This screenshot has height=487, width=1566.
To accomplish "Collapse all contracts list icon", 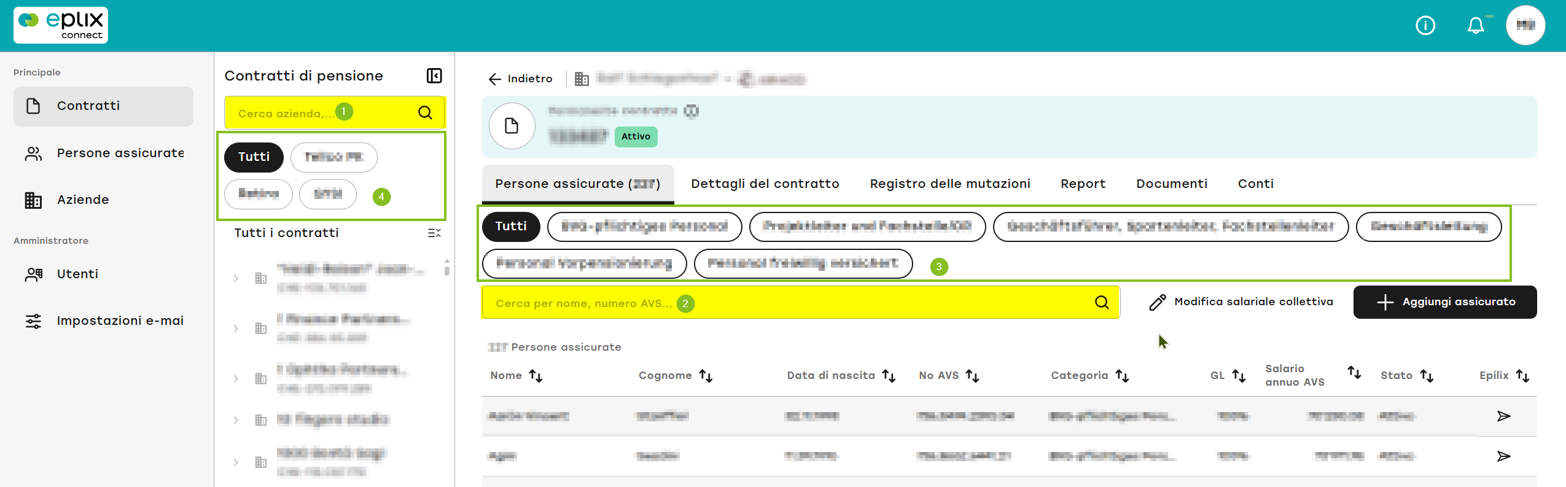I will pyautogui.click(x=434, y=233).
